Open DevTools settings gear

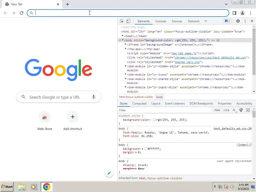click(x=238, y=21)
